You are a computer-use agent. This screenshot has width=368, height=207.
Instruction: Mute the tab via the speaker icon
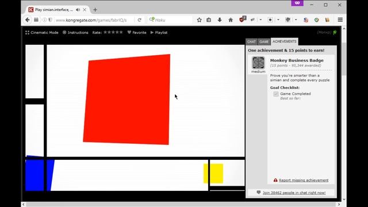[78, 10]
